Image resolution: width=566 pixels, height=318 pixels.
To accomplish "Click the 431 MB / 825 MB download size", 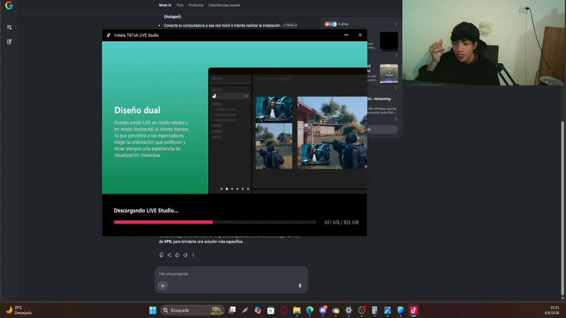I will click(341, 223).
